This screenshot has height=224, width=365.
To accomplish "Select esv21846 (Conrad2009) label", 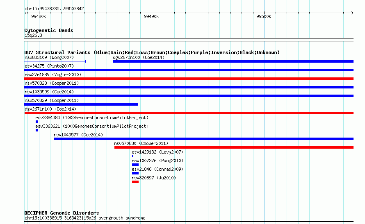I will [x=157, y=169].
